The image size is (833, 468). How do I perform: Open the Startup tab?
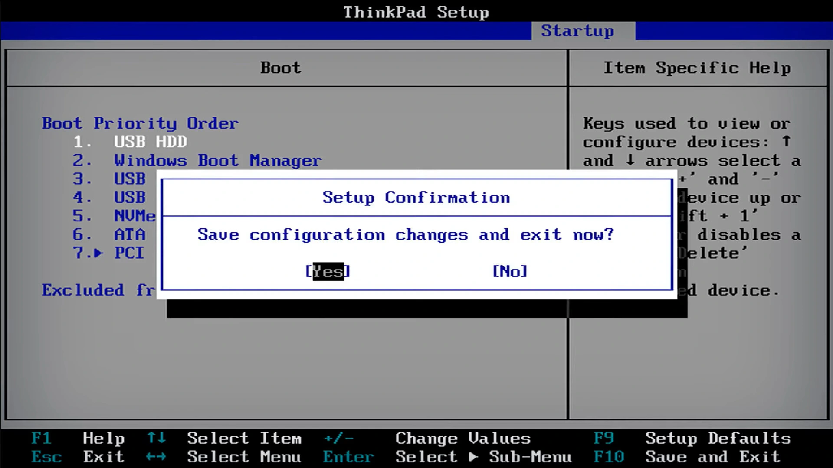click(577, 31)
